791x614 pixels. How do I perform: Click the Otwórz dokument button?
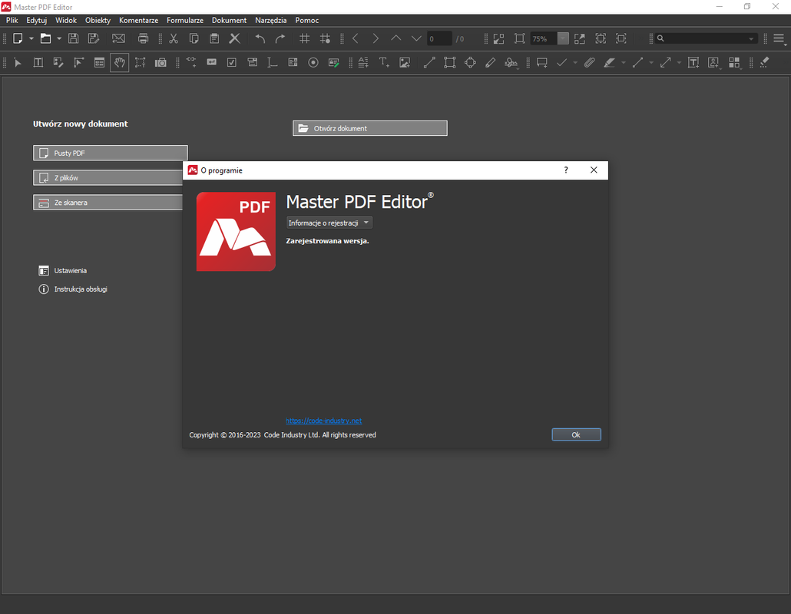[369, 128]
